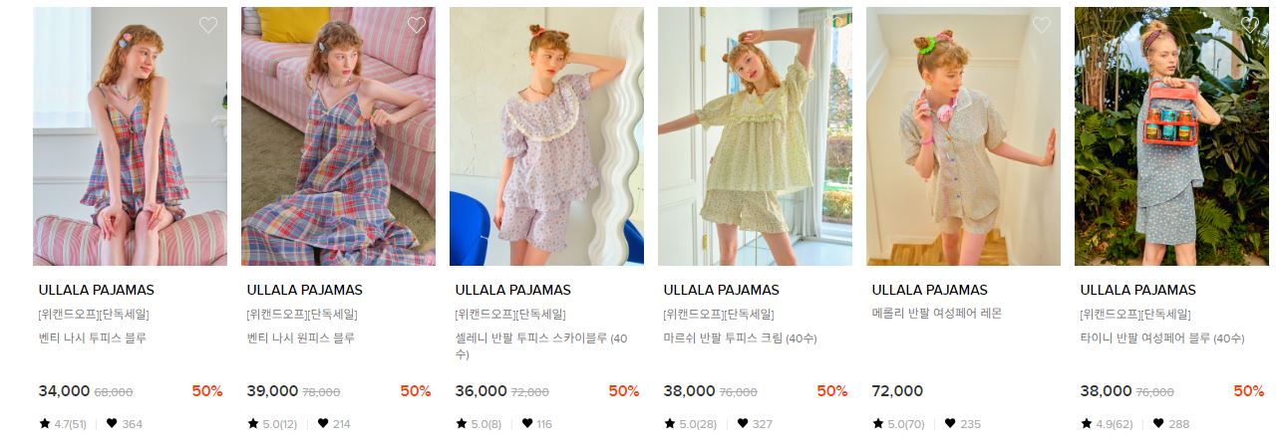The height and width of the screenshot is (447, 1282).
Task: Add 메롤리 레몬 pajamas to wishlist via heart
Action: (x=1041, y=26)
